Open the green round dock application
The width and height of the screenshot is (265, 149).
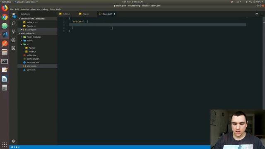(5, 26)
